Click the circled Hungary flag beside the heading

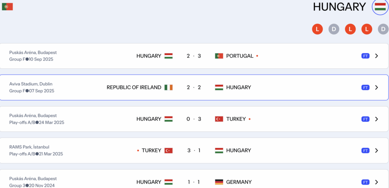[x=380, y=7]
